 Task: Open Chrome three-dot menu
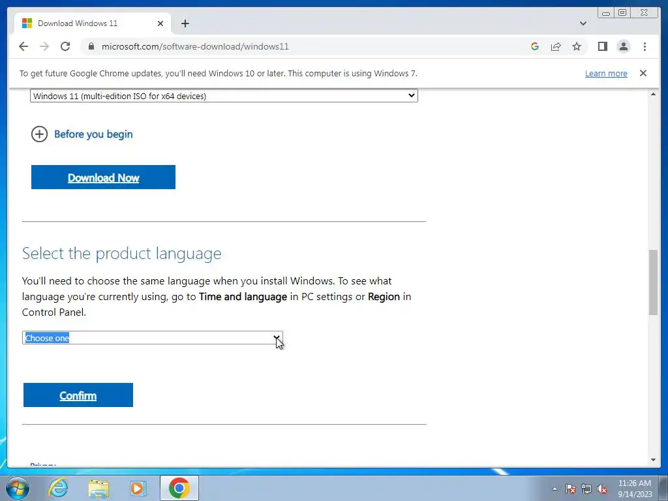point(645,46)
